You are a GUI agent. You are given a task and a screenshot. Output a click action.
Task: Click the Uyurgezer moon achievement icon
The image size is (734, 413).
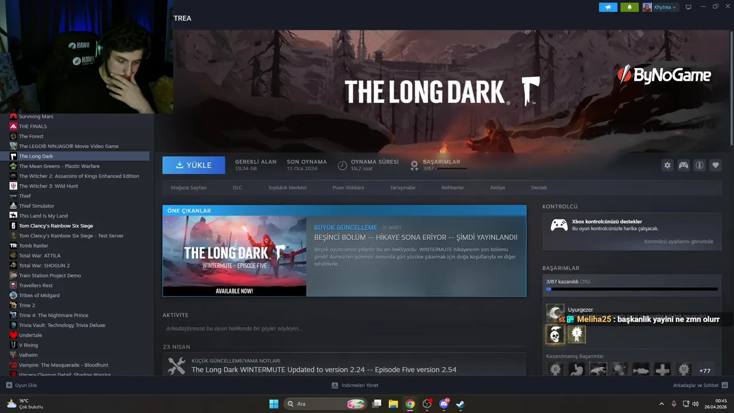coord(555,313)
